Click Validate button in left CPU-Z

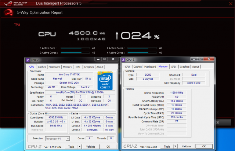pos(91,147)
